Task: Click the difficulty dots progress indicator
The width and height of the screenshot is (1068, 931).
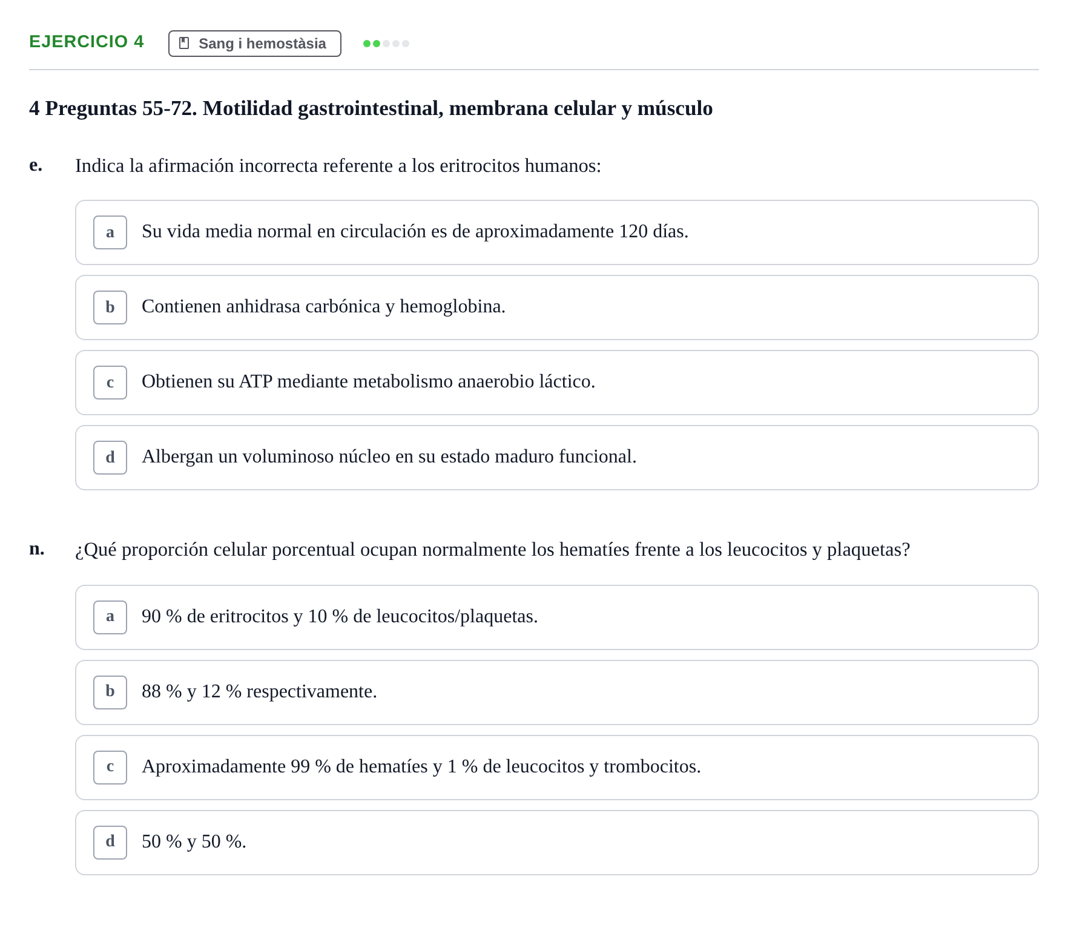Action: (x=386, y=44)
